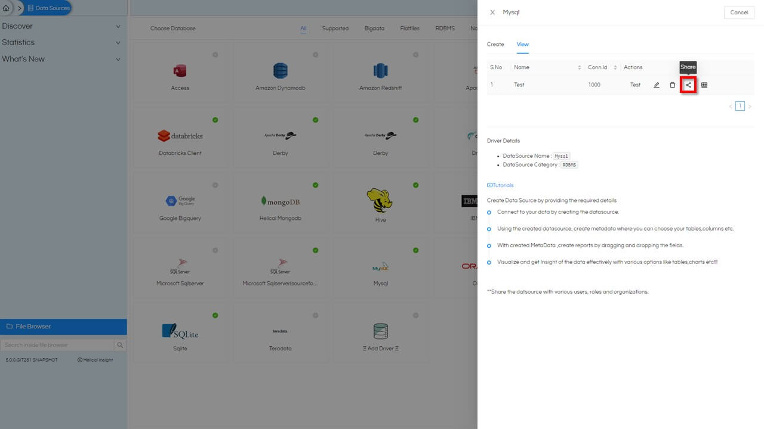Open the Tutorials link

pos(500,185)
